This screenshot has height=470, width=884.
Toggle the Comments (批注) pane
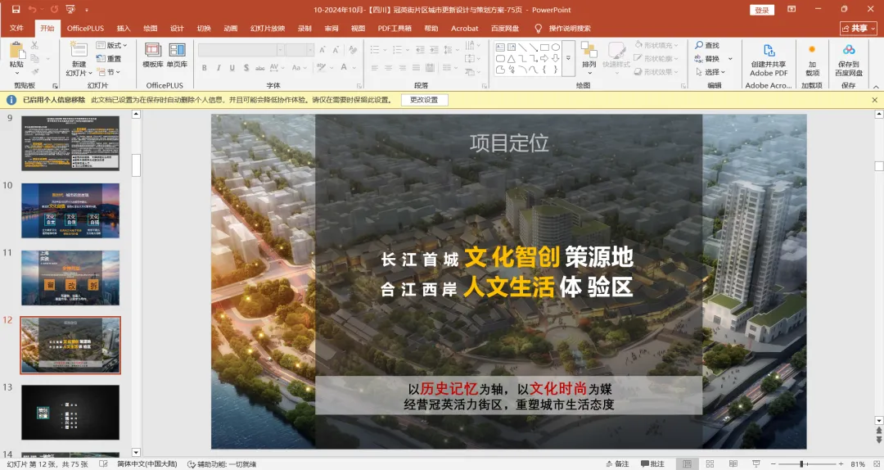pyautogui.click(x=653, y=463)
